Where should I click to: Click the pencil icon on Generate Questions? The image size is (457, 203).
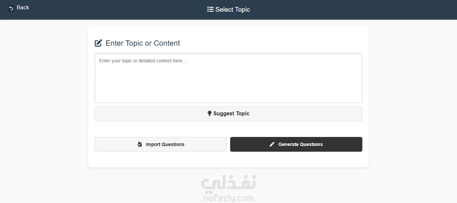tap(272, 144)
